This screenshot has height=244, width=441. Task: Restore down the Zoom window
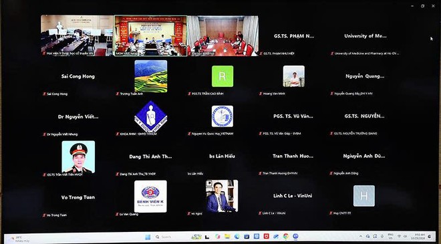pyautogui.click(x=423, y=6)
